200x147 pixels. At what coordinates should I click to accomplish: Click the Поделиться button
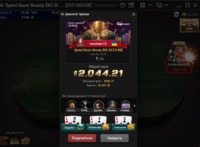pos(82,138)
